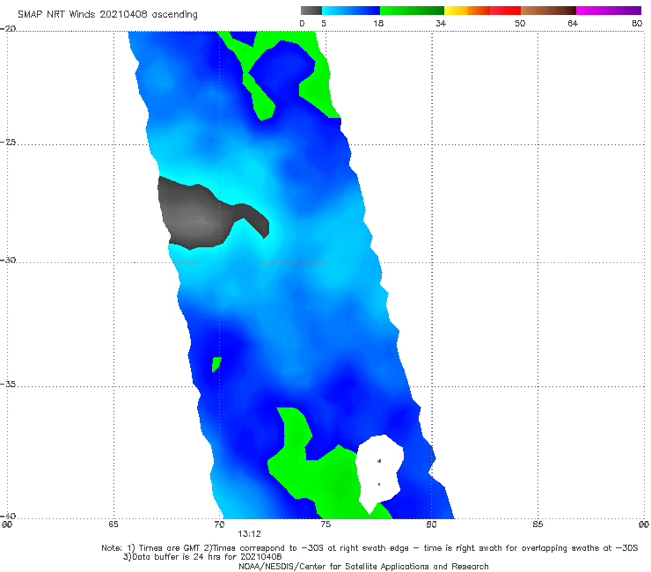This screenshot has width=651, height=572.
Task: Click the latitude label -30
Action: 8,260
